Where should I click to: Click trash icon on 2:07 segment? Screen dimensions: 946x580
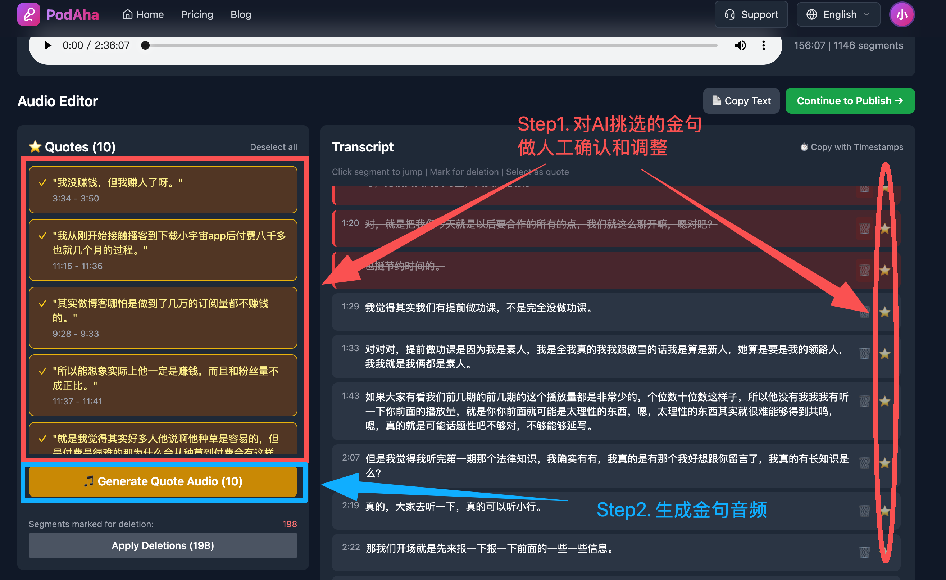point(864,463)
